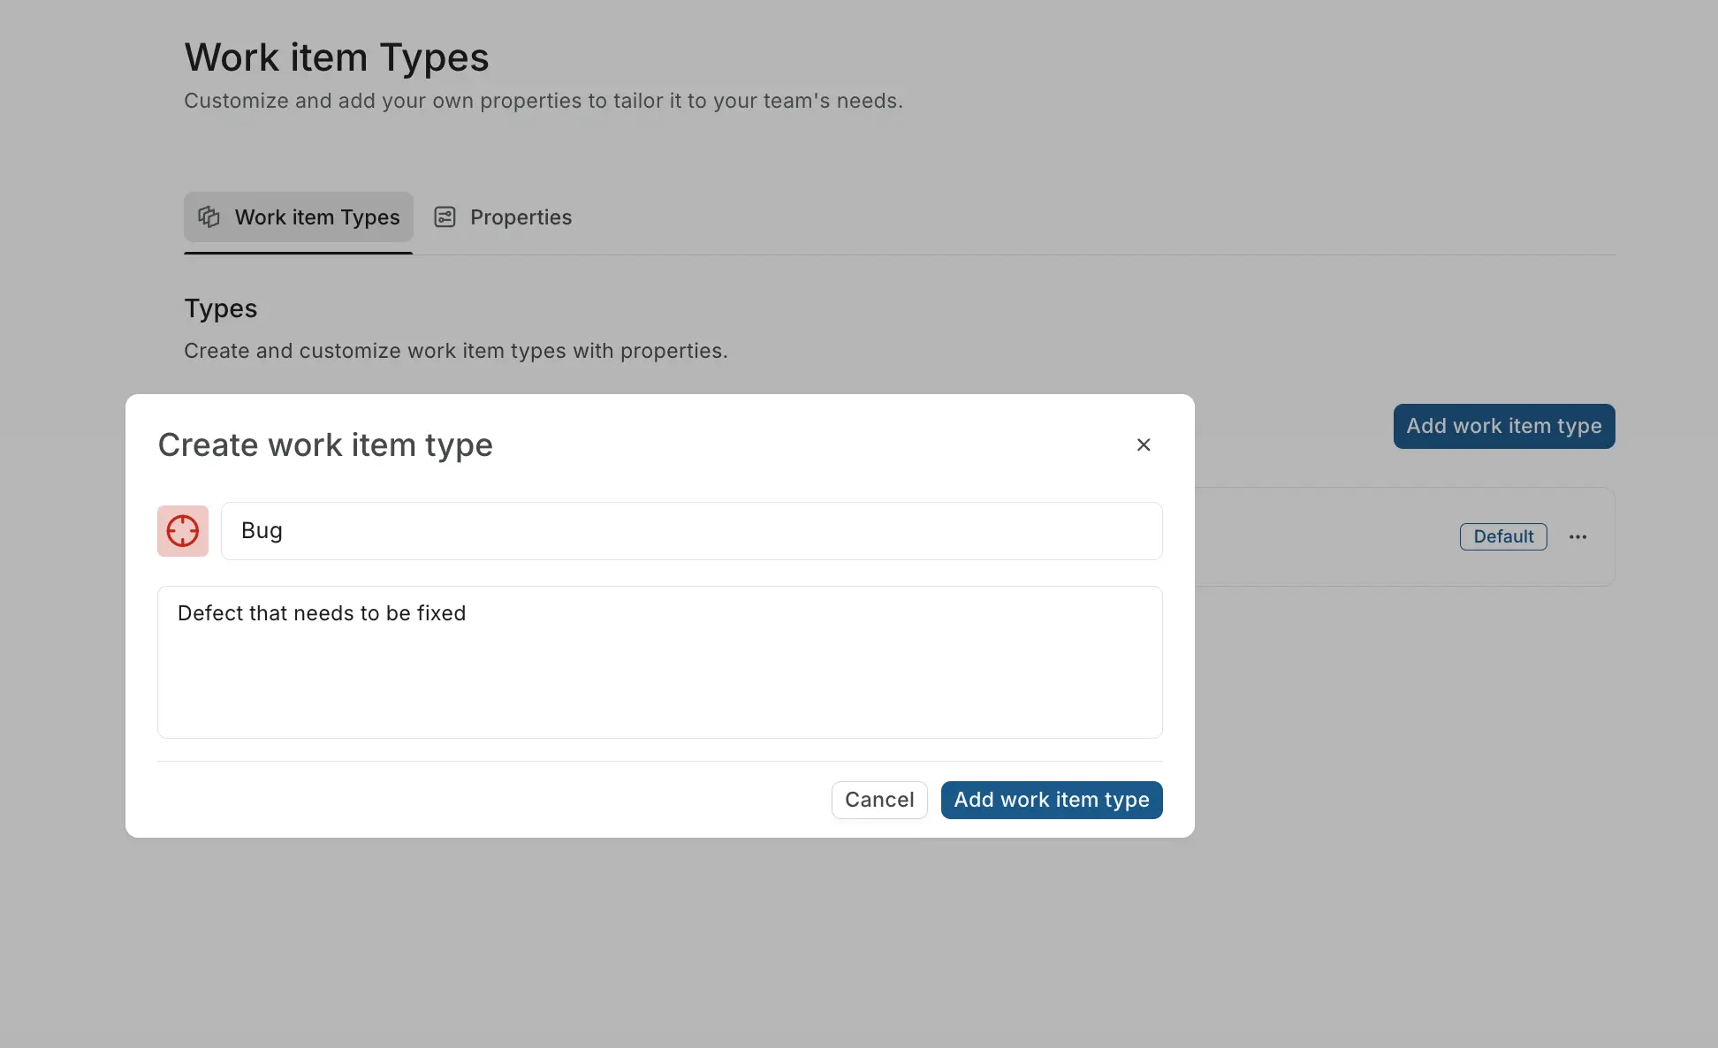Focus the name field containing Bug

click(692, 530)
